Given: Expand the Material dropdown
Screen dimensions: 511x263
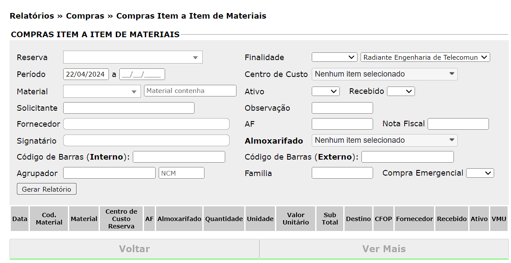Looking at the screenshot, I should 102,91.
